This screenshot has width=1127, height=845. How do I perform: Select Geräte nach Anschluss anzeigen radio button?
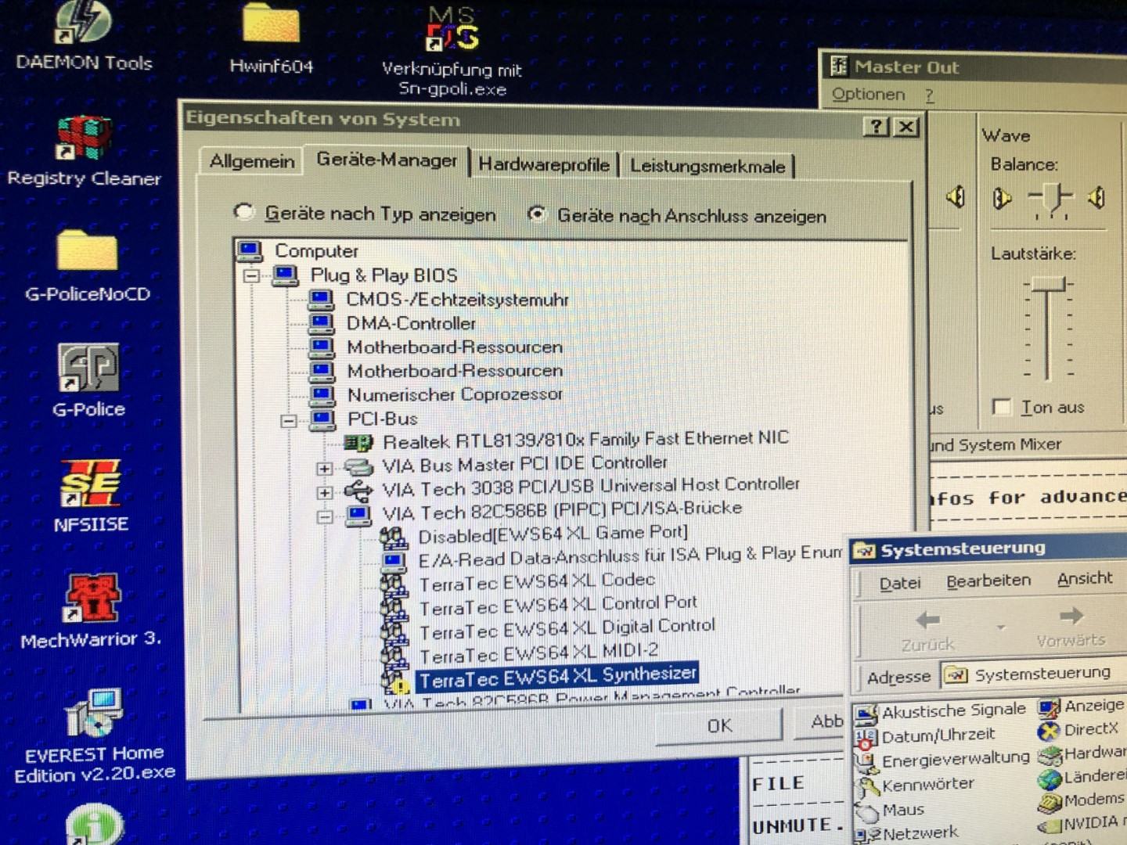pos(537,214)
